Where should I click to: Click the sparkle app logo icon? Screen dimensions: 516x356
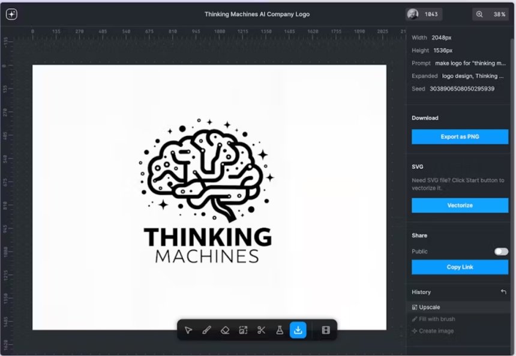pos(11,14)
